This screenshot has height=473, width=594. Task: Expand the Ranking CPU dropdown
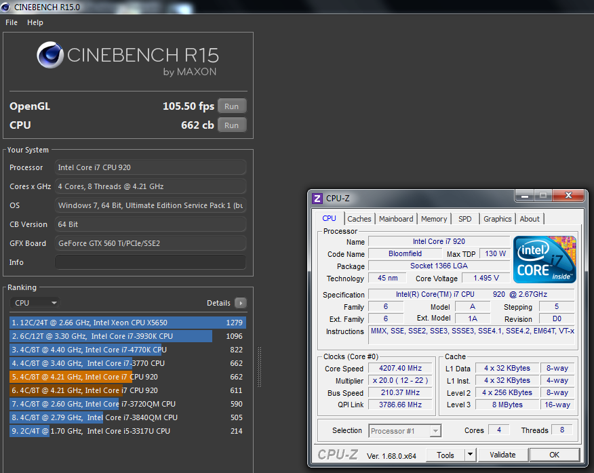pos(35,303)
